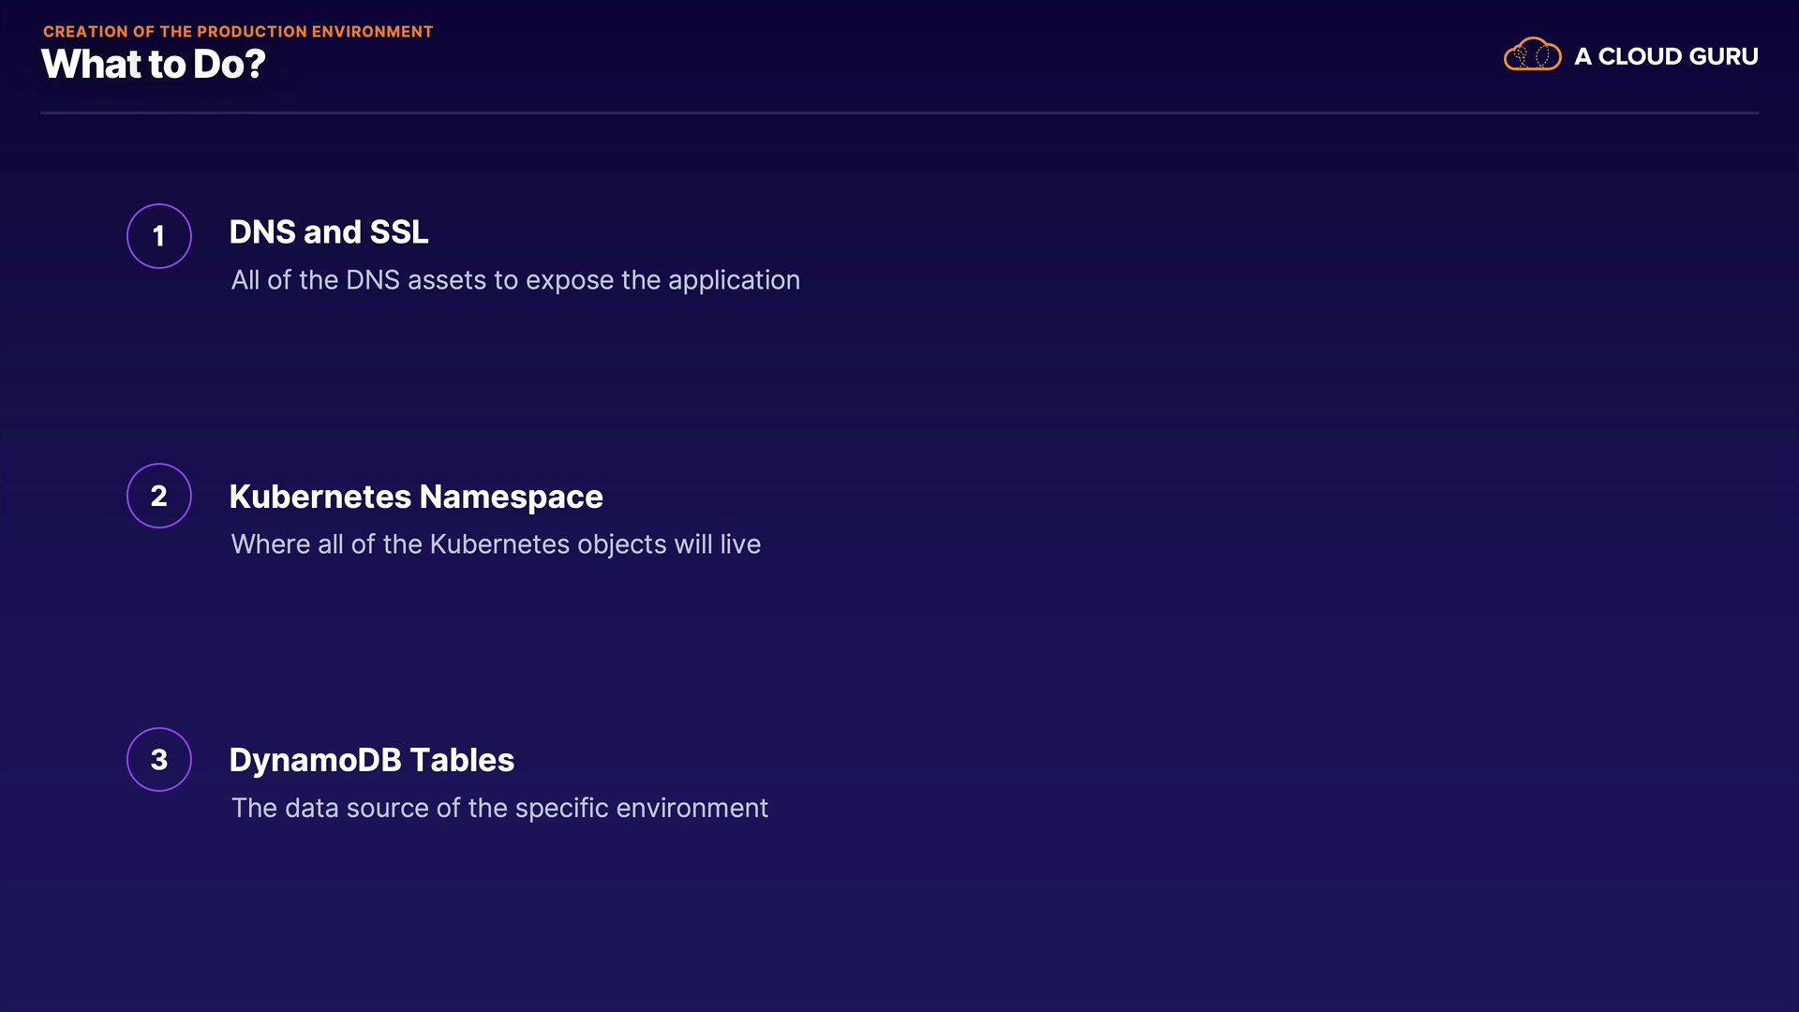Click the orange Creation of Production Environment subtitle
Screen dimensions: 1799x1012
click(x=238, y=32)
